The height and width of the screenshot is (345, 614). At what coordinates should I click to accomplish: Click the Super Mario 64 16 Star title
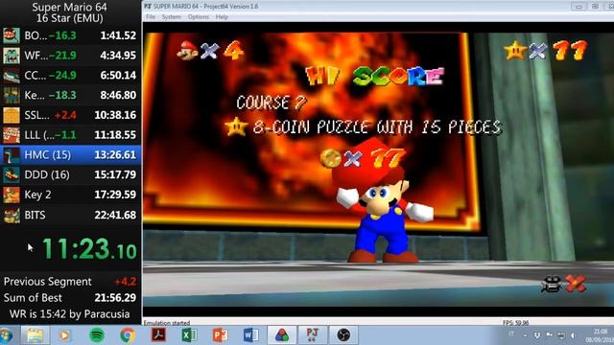pyautogui.click(x=70, y=12)
